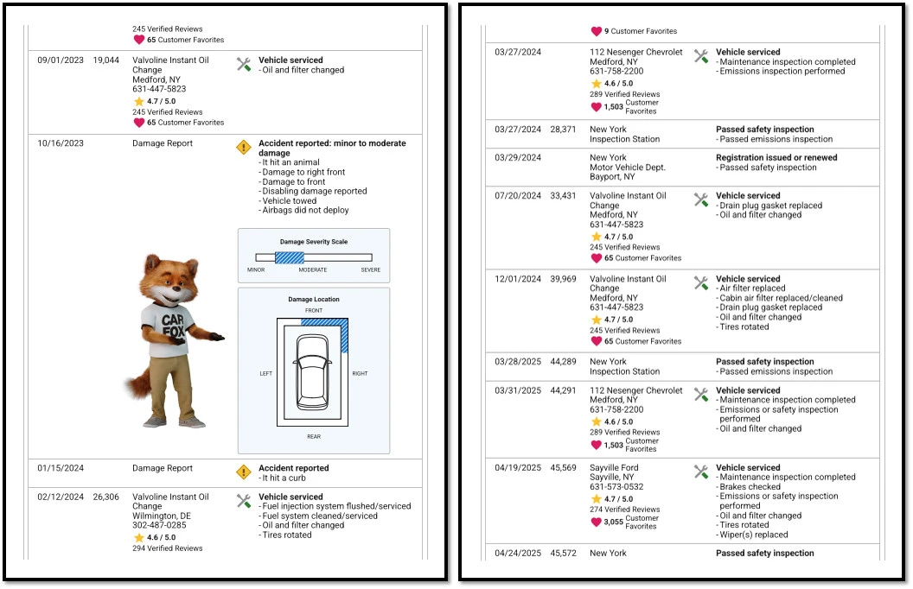
Task: Click the MODERATE label on the severity scale
Action: pos(313,269)
